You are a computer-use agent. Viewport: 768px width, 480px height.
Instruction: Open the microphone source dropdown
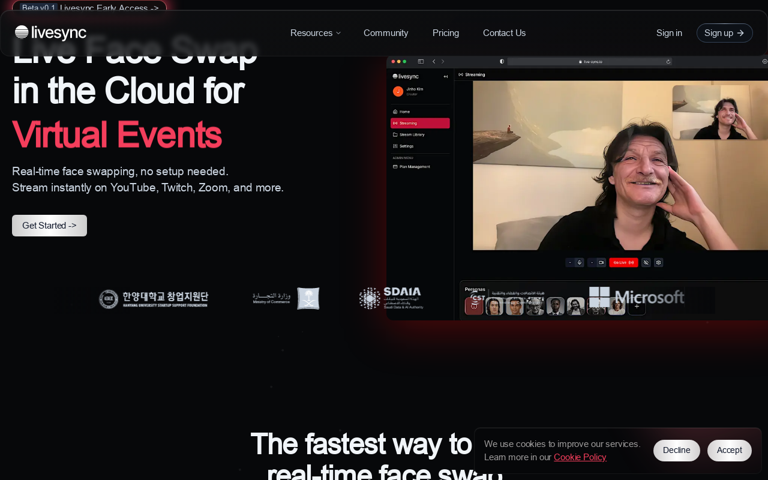tap(570, 262)
